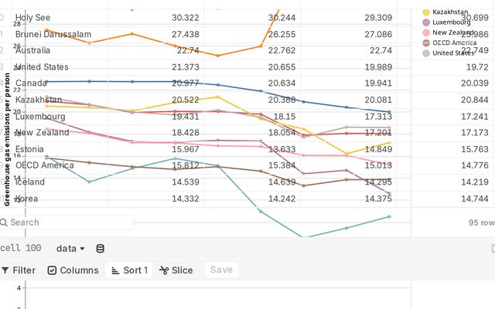The height and width of the screenshot is (309, 495).
Task: Expand the data dropdown
Action: pyautogui.click(x=70, y=249)
